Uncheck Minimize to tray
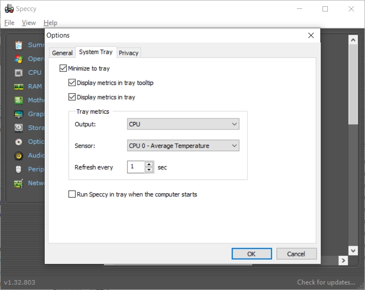 tap(63, 68)
